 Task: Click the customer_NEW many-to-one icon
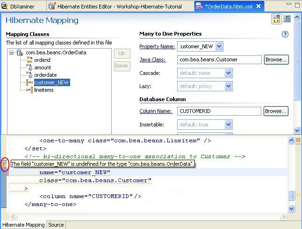point(29,82)
